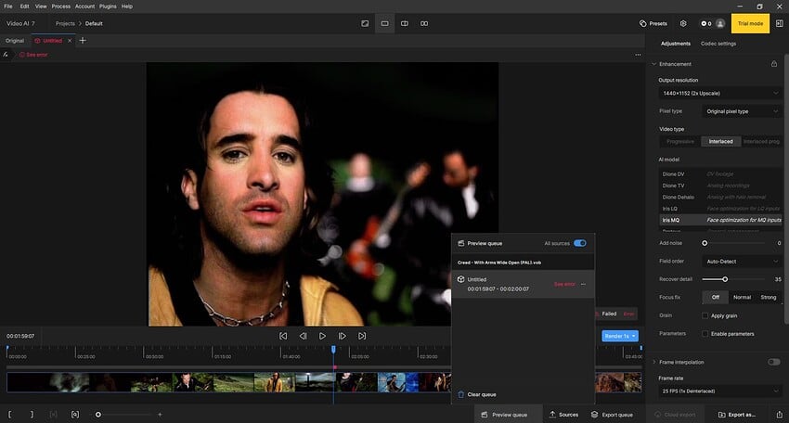The height and width of the screenshot is (423, 789).
Task: Click the timeline zoom slider handle
Action: (x=98, y=415)
